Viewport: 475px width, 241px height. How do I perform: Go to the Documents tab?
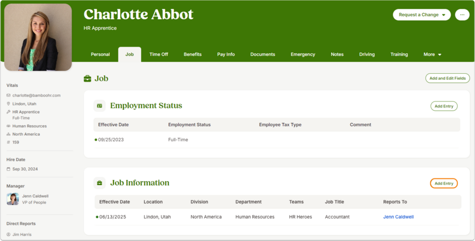[x=263, y=54]
